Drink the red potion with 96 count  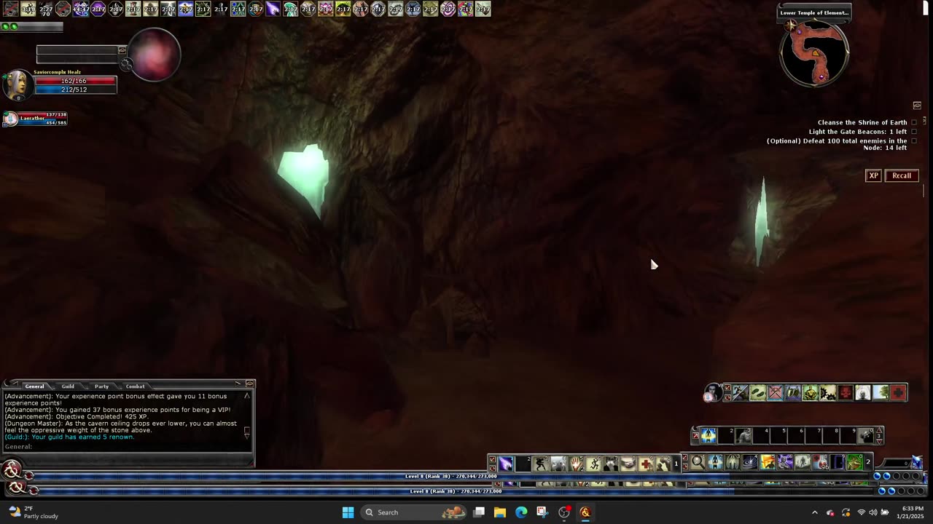pos(820,461)
